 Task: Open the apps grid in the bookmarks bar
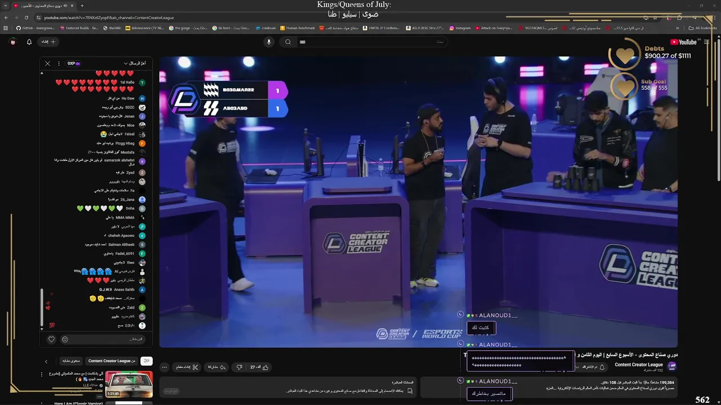[x=6, y=28]
